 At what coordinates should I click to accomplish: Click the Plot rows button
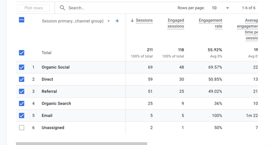click(x=34, y=8)
